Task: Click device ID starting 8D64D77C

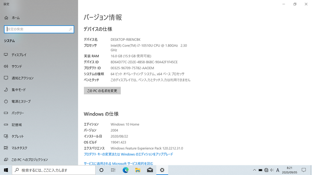Action: [x=144, y=62]
